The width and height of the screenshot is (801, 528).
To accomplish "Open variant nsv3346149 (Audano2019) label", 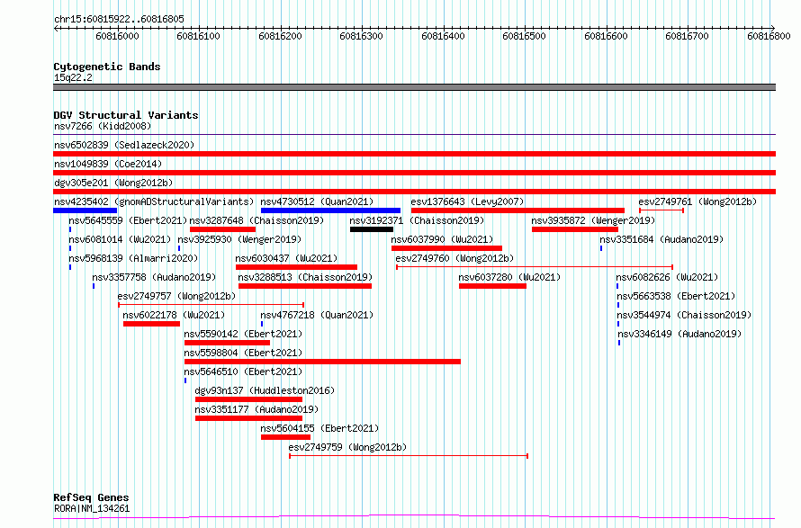I will click(679, 334).
